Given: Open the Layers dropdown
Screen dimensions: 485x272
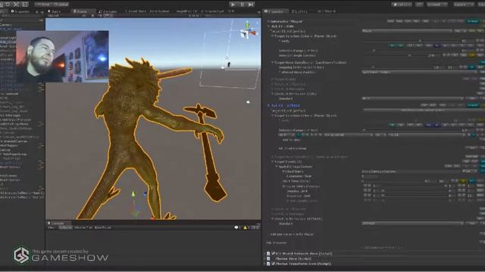Looking at the screenshot, I should coord(464,5).
